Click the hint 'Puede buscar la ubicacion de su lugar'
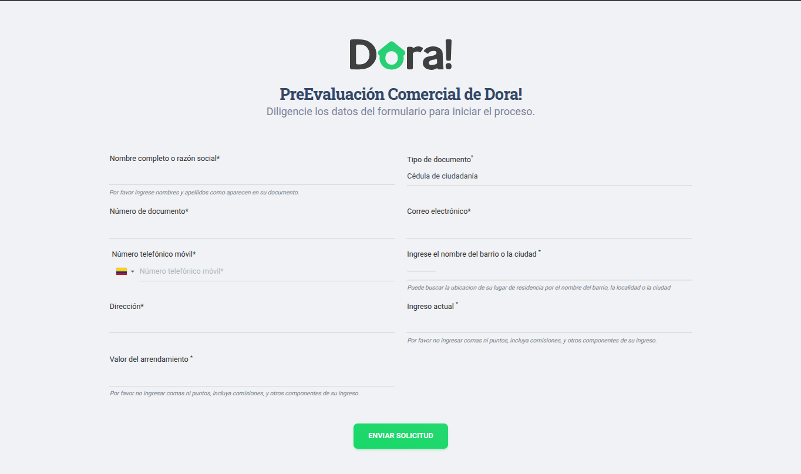This screenshot has width=801, height=474. 539,288
